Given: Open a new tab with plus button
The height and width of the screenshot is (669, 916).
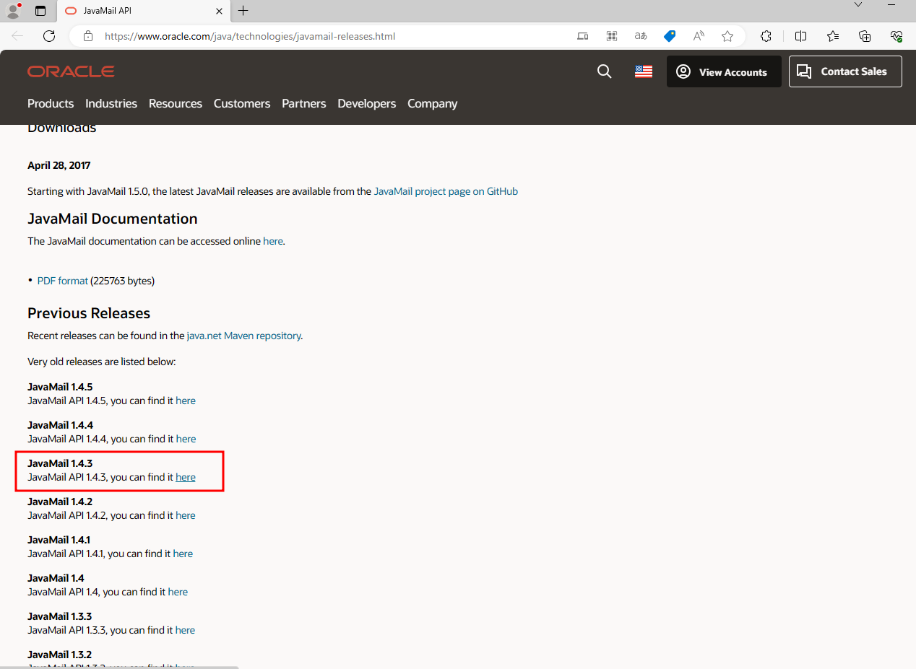Looking at the screenshot, I should point(243,11).
